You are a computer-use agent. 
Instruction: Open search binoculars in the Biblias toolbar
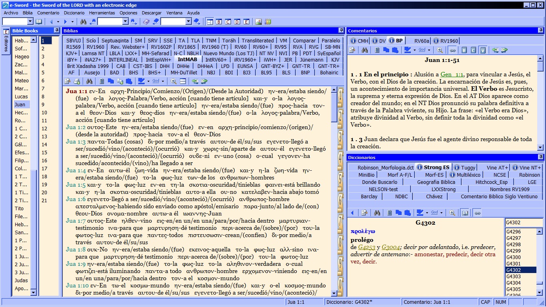[x=89, y=80]
